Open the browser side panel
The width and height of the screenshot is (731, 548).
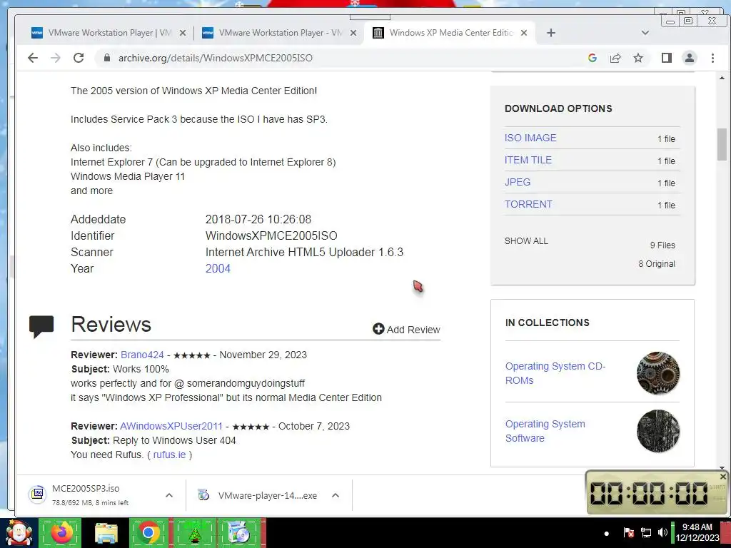point(667,58)
